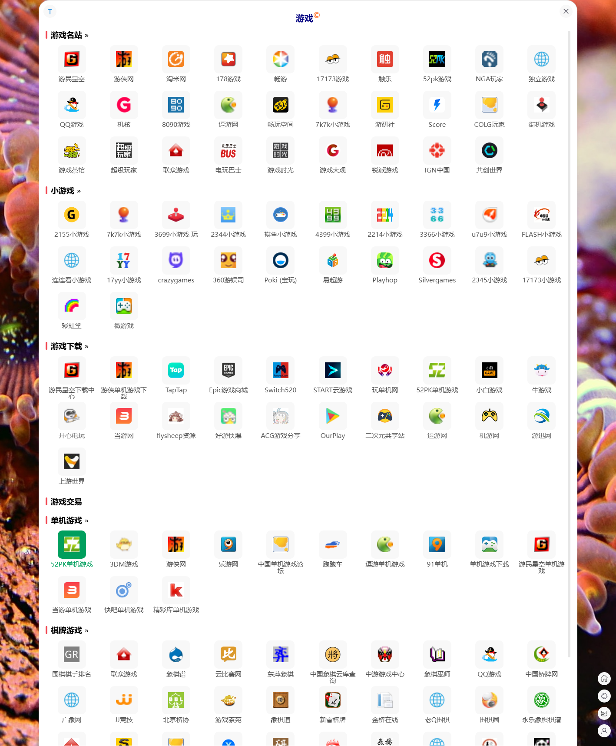Click the JJ竞技 icon

click(124, 700)
